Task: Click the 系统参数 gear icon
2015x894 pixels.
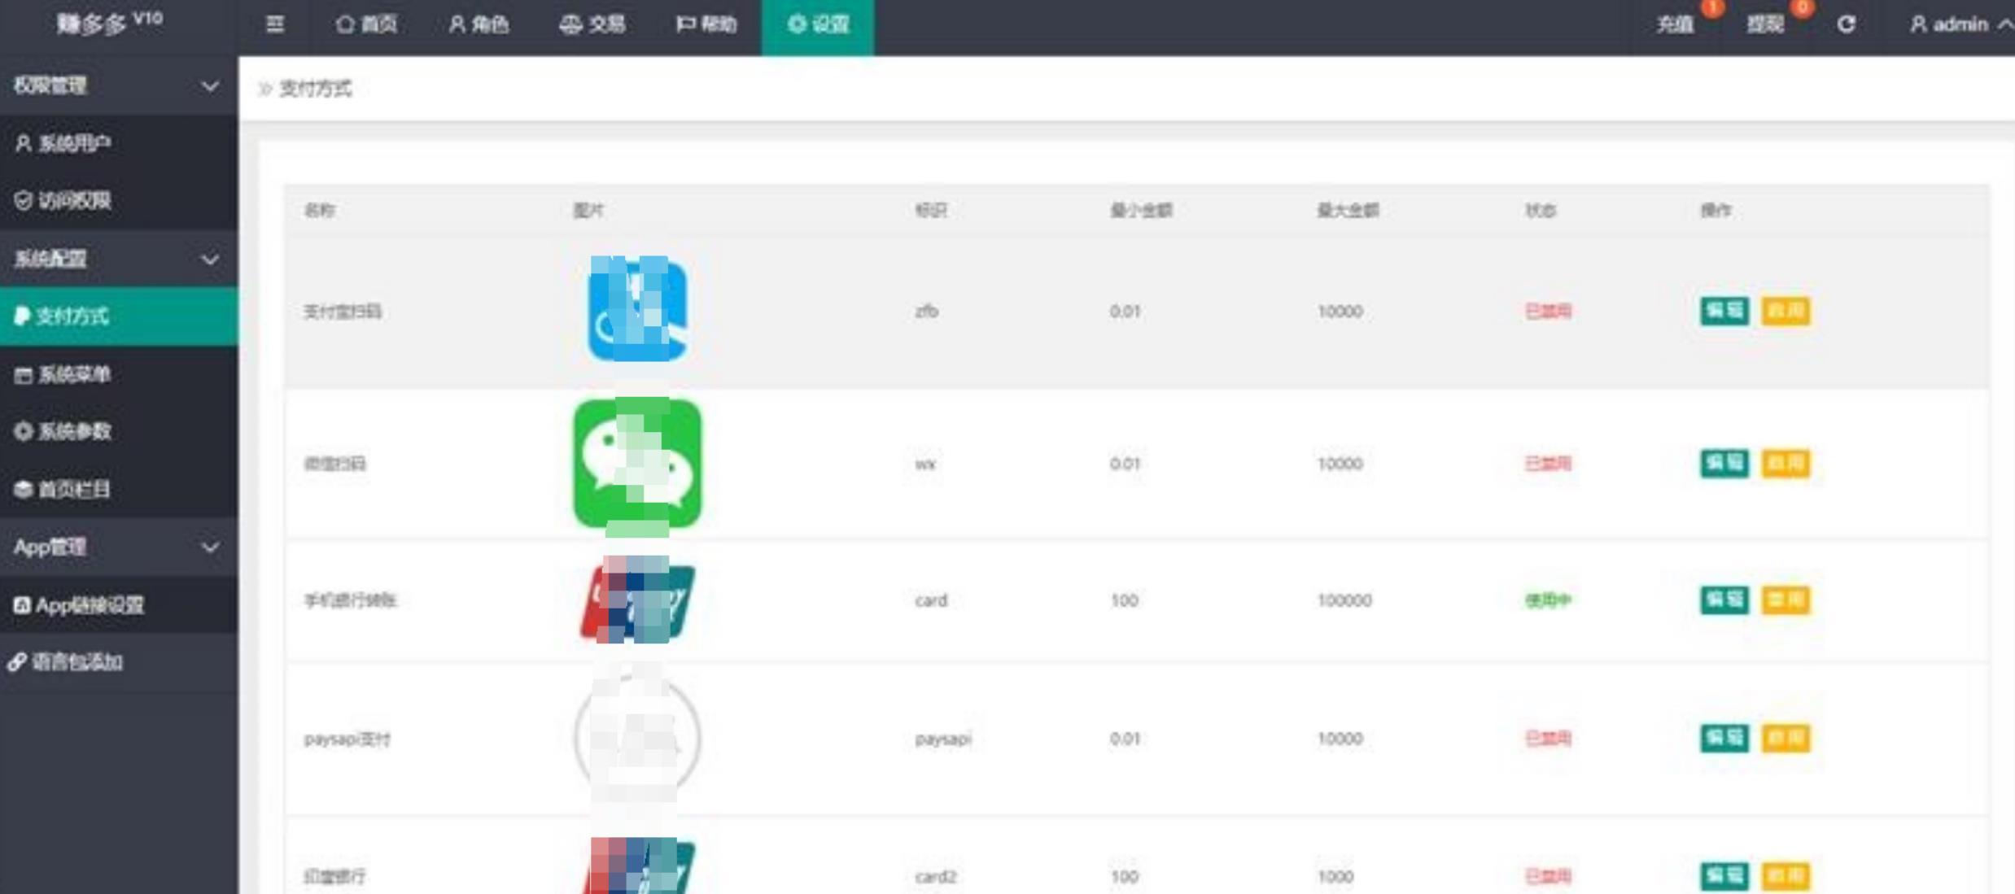Action: coord(23,431)
